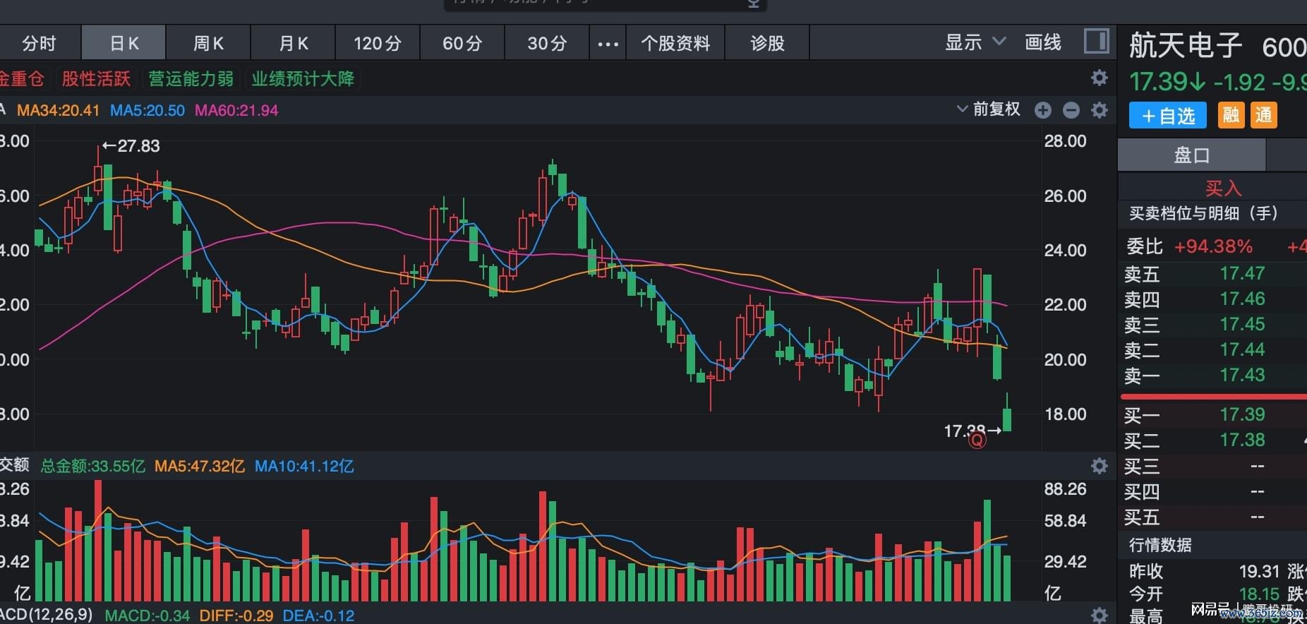The image size is (1307, 624).
Task: Open volume panel settings gear
Action: click(1100, 466)
